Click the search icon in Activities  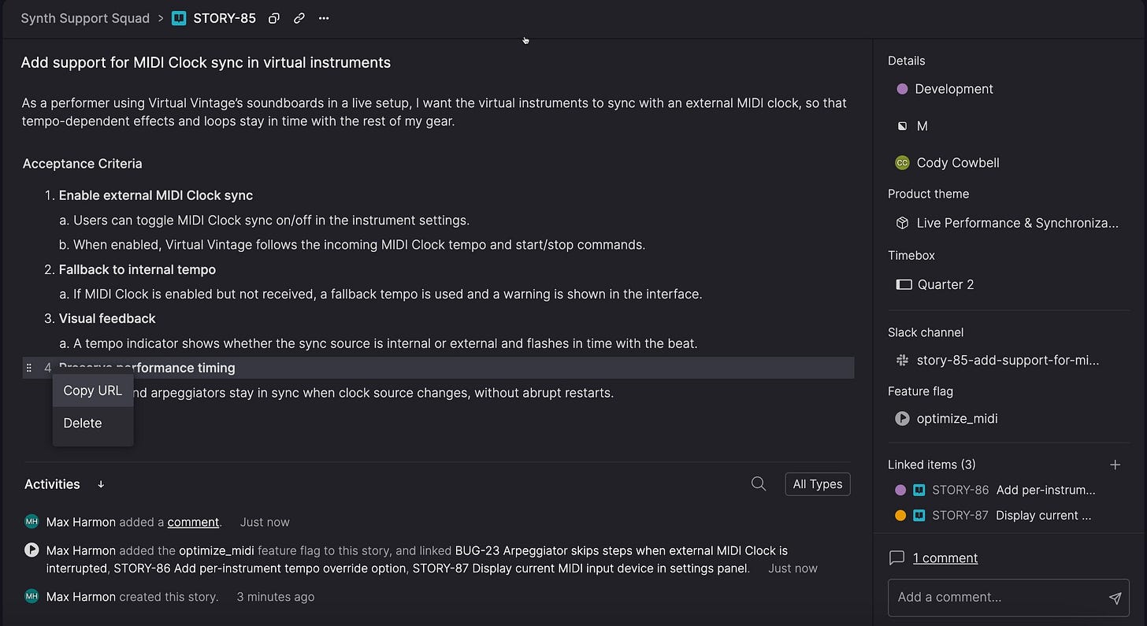[759, 484]
